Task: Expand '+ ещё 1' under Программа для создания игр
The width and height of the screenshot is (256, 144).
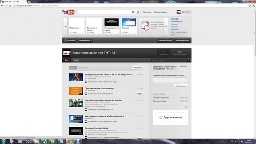Action: [140, 93]
